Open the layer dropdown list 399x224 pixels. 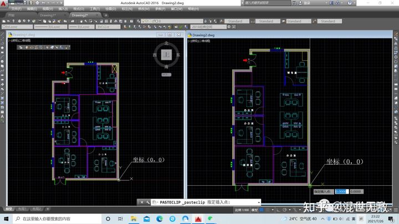click(x=172, y=21)
